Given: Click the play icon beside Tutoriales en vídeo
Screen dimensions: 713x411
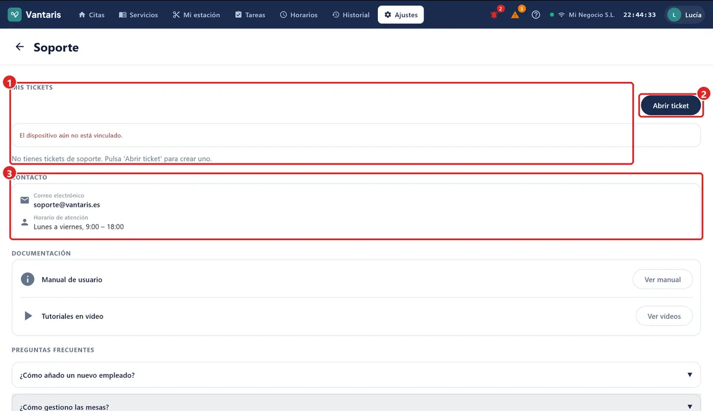Looking at the screenshot, I should point(28,316).
